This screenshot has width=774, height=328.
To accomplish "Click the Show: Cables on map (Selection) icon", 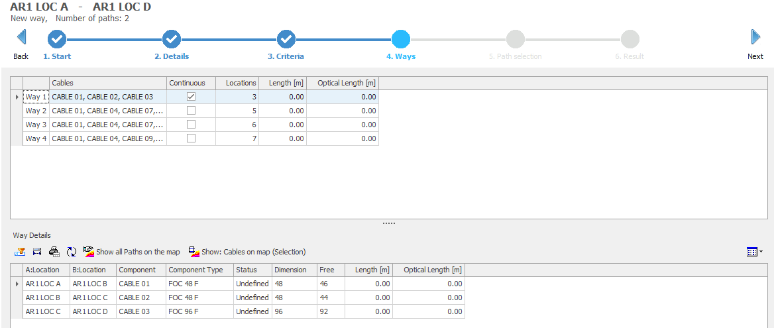I will pyautogui.click(x=194, y=252).
